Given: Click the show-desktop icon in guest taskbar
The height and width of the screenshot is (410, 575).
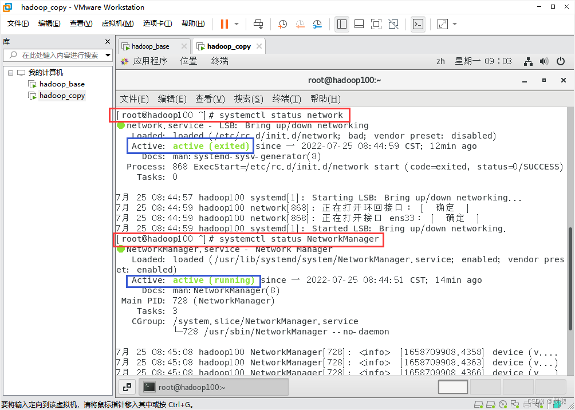Looking at the screenshot, I should point(127,387).
